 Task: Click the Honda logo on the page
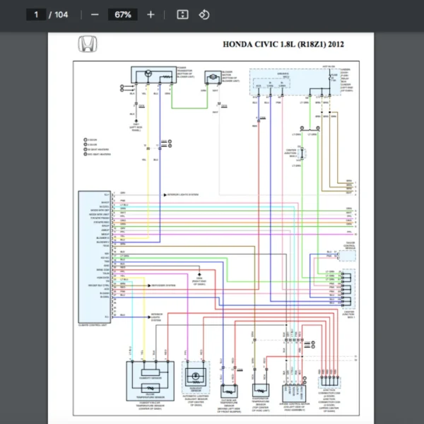(88, 45)
